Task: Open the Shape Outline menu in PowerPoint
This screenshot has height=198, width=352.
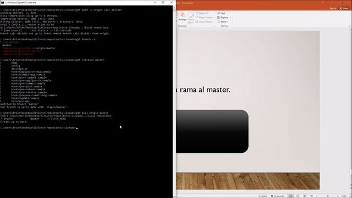Action: tap(205, 18)
